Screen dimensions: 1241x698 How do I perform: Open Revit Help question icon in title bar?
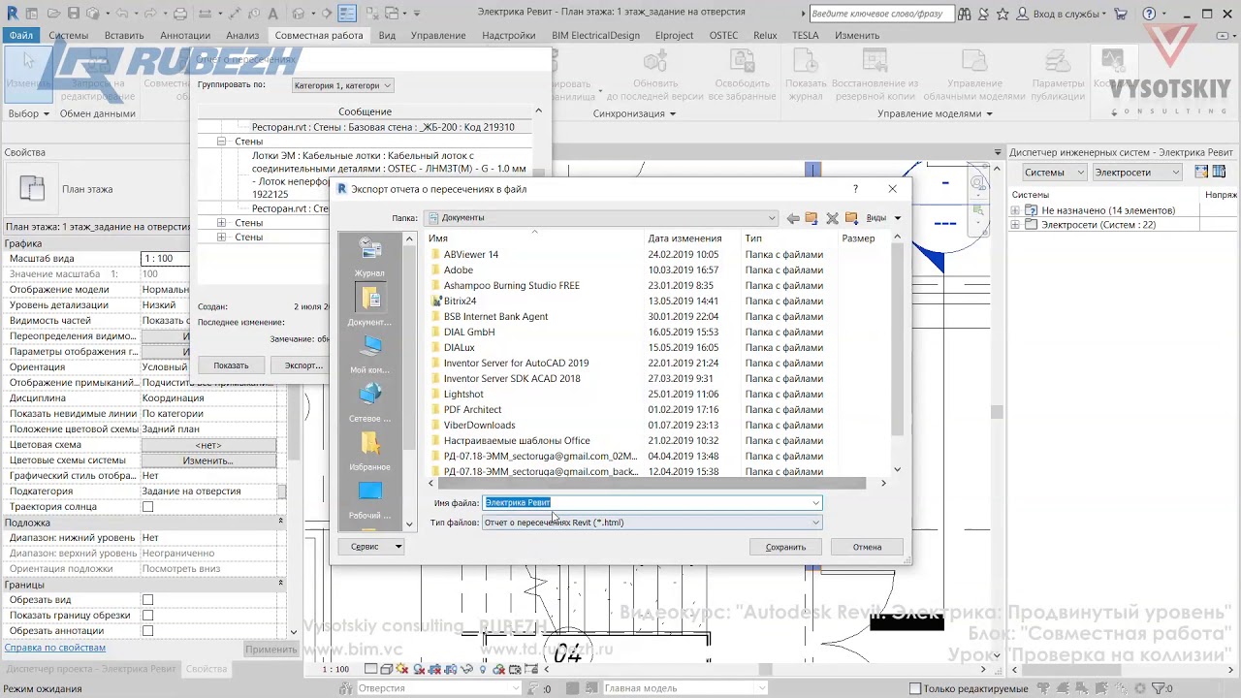pyautogui.click(x=1149, y=14)
